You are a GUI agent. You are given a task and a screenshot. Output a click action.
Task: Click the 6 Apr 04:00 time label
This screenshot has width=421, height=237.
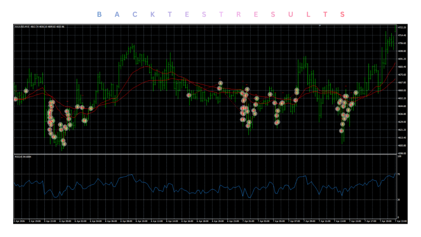tap(96, 221)
